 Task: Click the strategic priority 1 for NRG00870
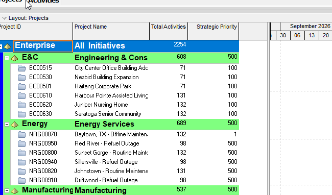(x=235, y=134)
